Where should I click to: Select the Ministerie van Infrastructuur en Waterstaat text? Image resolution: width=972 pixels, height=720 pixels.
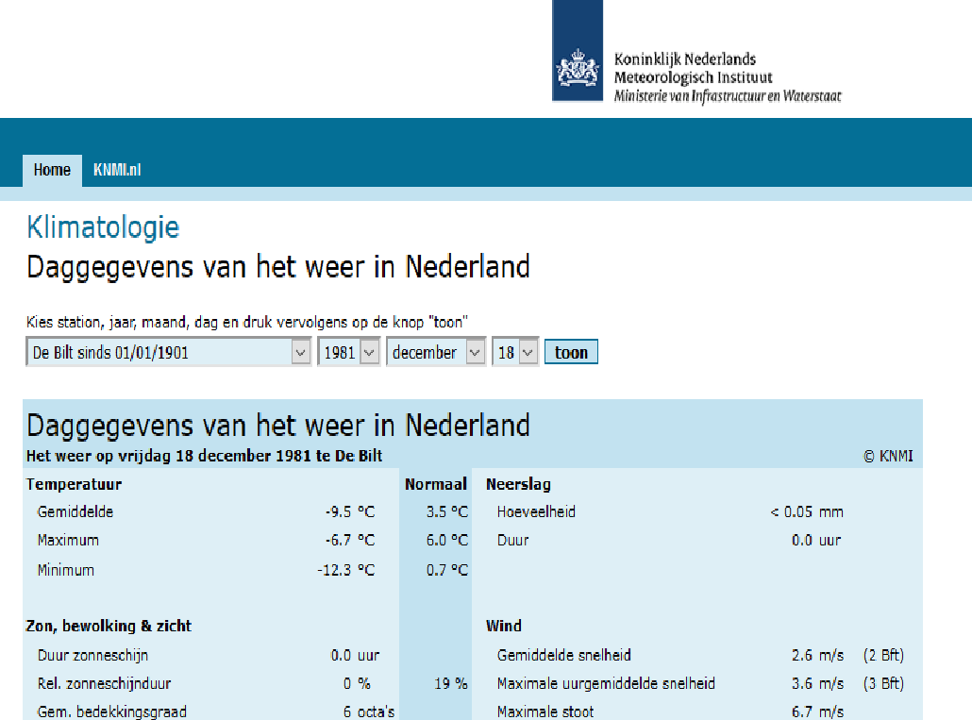coord(728,96)
